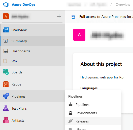
Task: Click the Test Plans flask icon
Action: (x=6, y=108)
